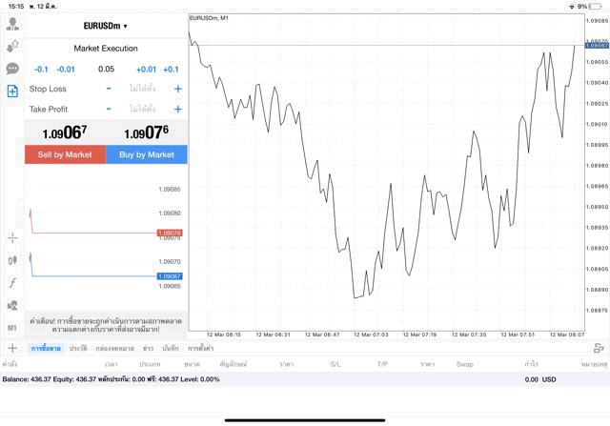Viewport: 610px width, 426px height.
Task: Switch to the ประวัติ (History) tab
Action: pos(78,349)
